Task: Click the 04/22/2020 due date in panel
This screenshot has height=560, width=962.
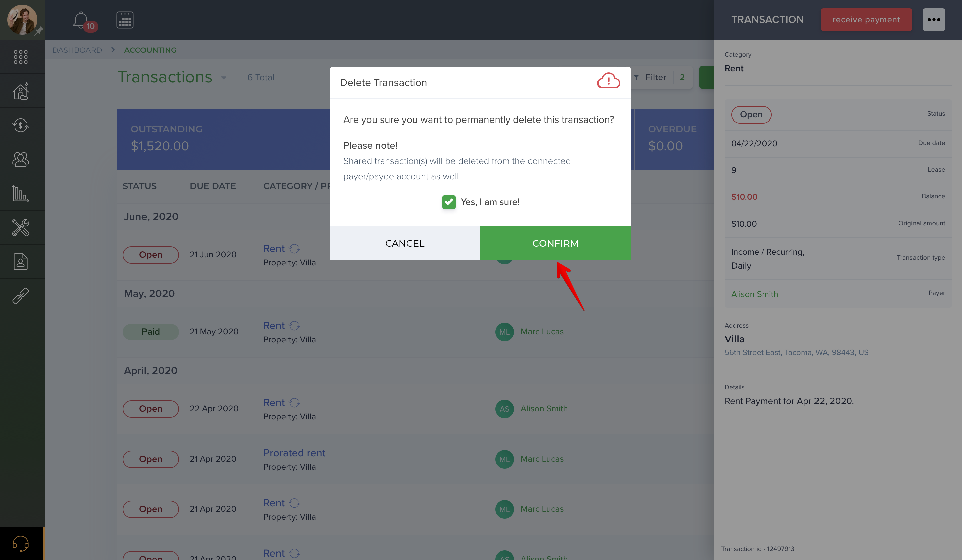Action: pos(754,143)
